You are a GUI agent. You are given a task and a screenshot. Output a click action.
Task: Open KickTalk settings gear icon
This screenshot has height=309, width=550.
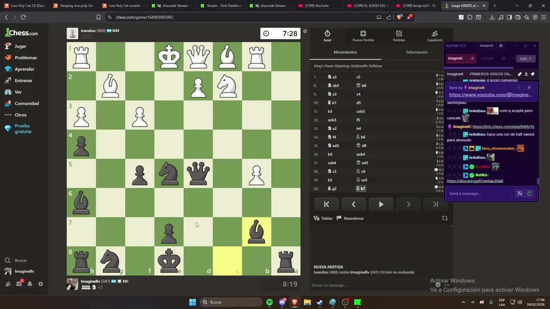[x=501, y=45]
